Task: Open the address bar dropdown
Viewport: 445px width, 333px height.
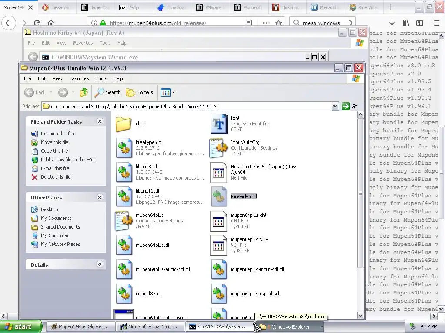Action: [x=335, y=107]
